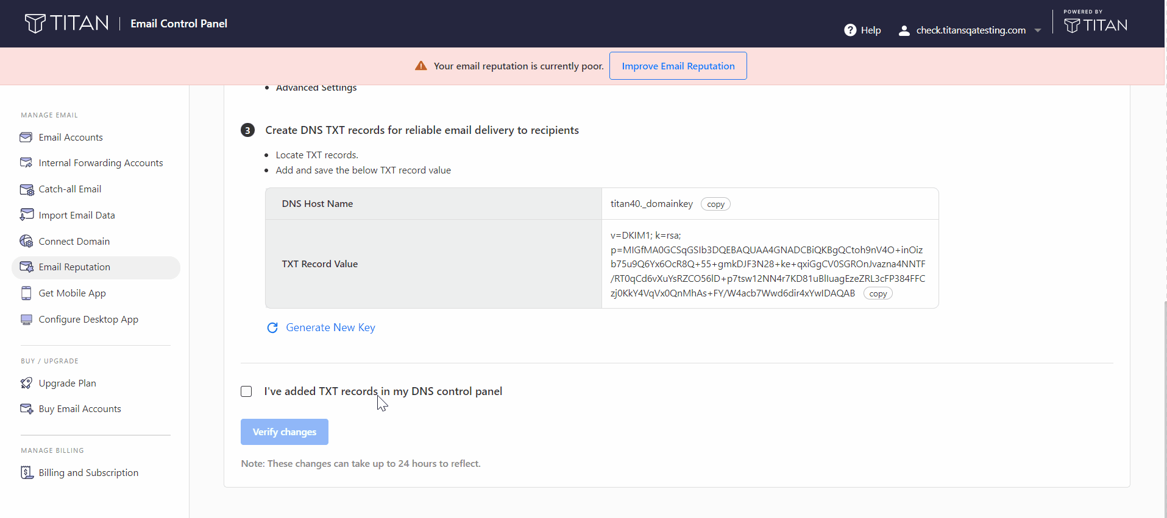Click the user account avatar icon

point(904,30)
